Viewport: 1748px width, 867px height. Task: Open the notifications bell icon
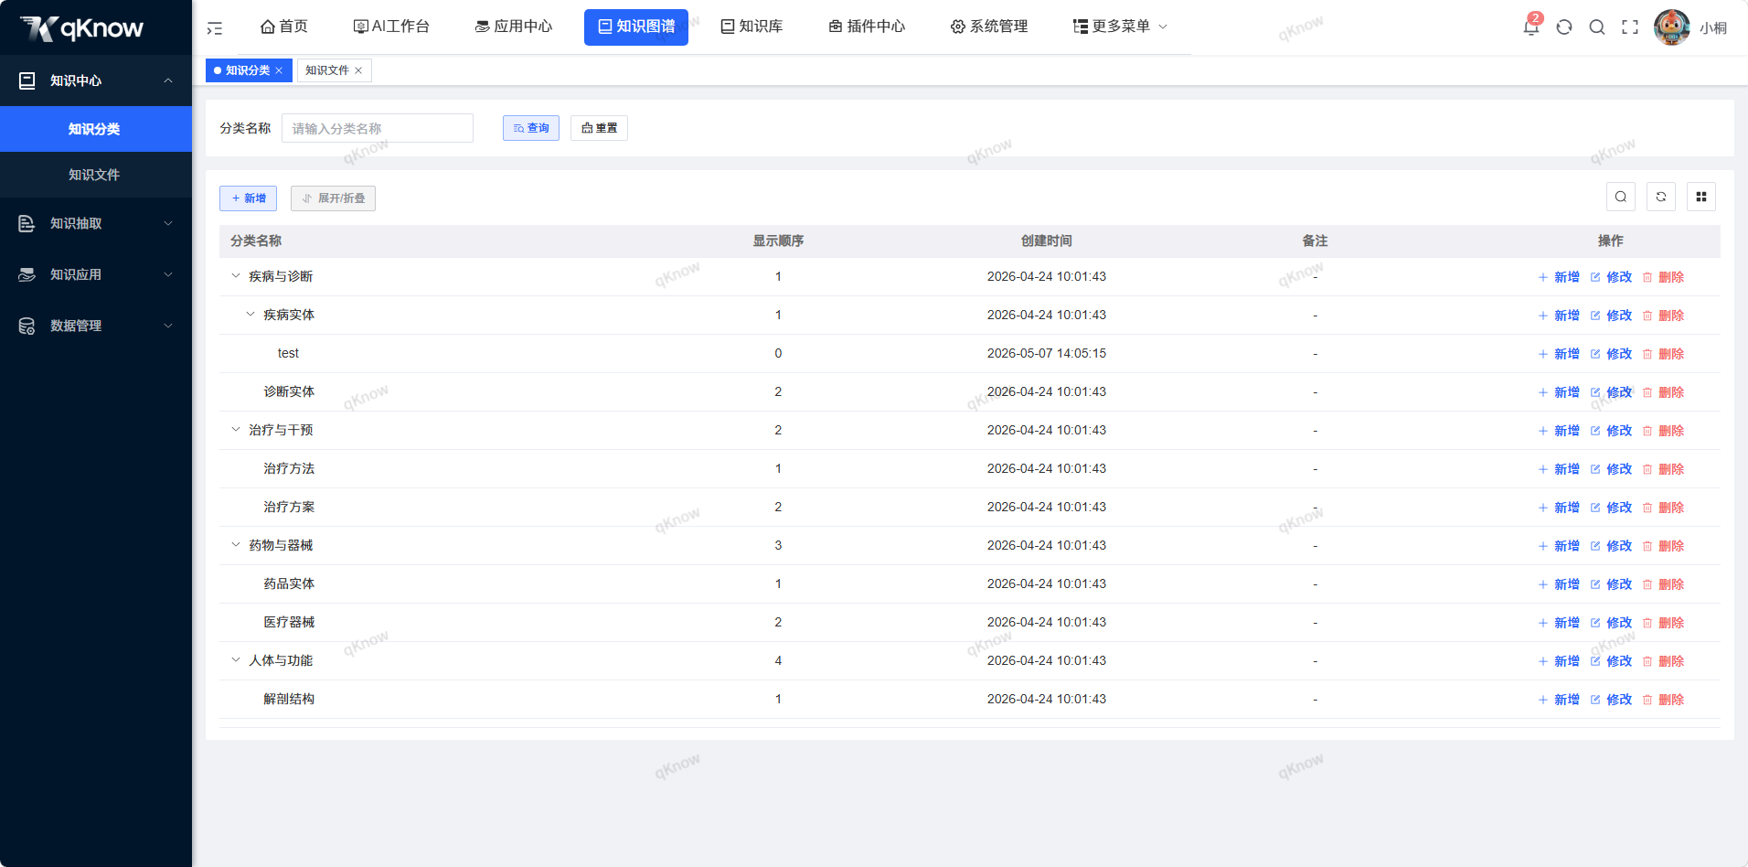pyautogui.click(x=1530, y=27)
